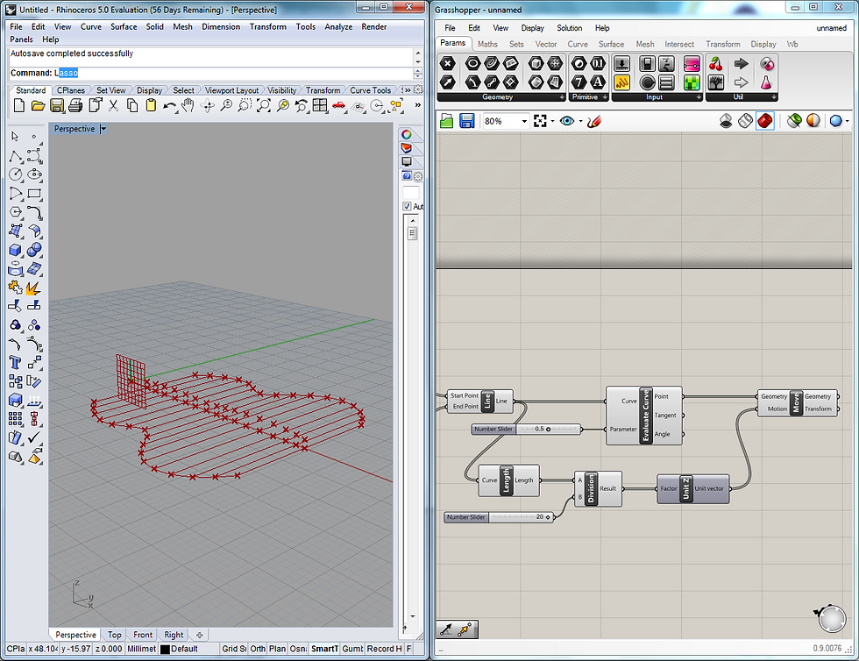The width and height of the screenshot is (859, 661).
Task: Switch to the Front viewport tab
Action: 143,635
